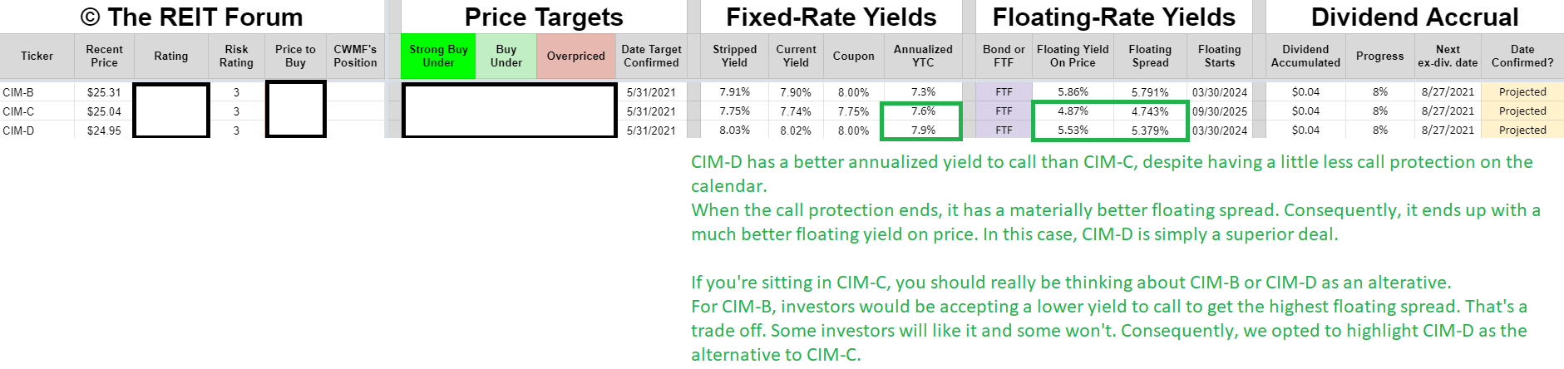The image size is (1564, 369).
Task: Click the Next ex-div. date header
Action: click(x=1448, y=56)
